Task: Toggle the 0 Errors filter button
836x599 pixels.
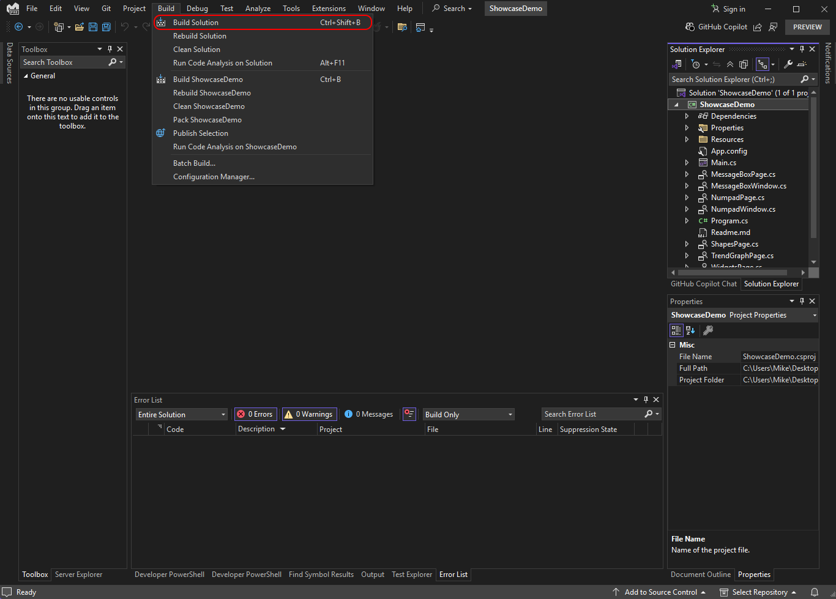Action: click(255, 414)
